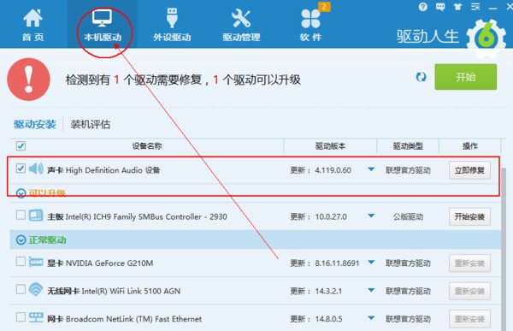
Task: Open the feedback chat bubble icon
Action: 440,7
